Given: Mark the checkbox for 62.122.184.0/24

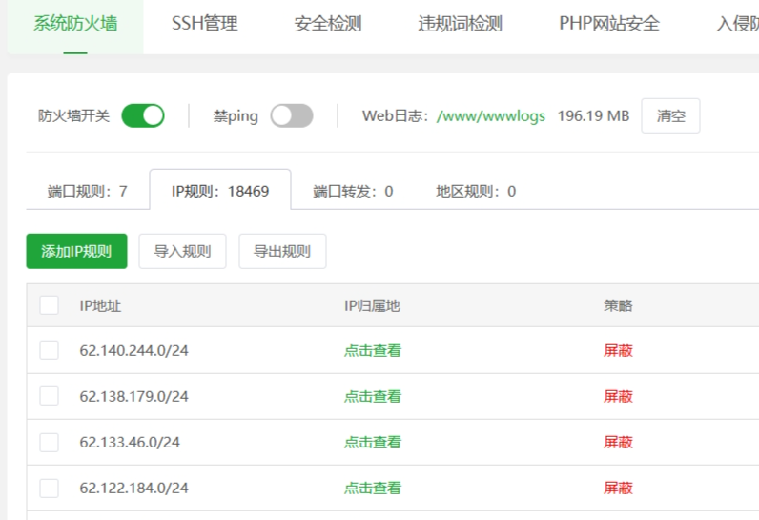Looking at the screenshot, I should click(x=49, y=488).
